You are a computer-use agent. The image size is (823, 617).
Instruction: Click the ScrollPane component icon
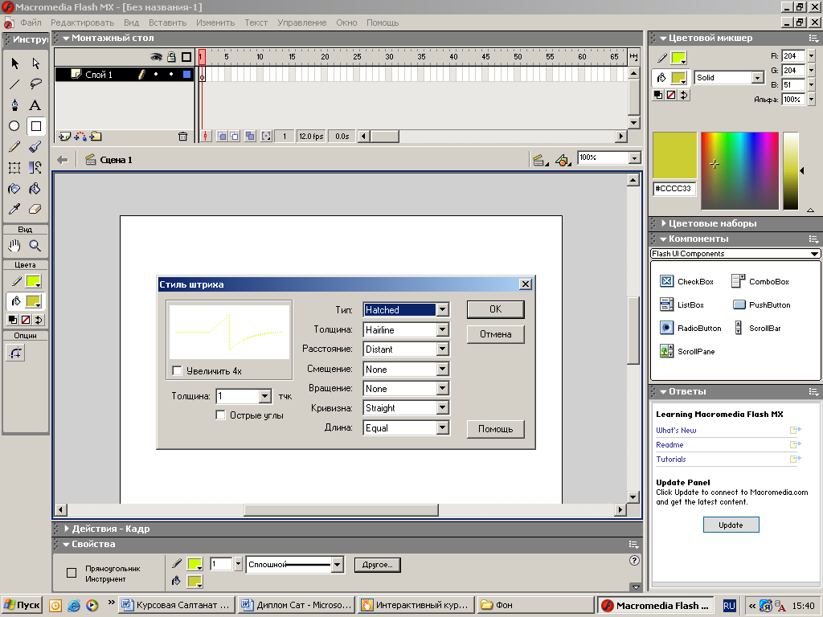pos(666,351)
